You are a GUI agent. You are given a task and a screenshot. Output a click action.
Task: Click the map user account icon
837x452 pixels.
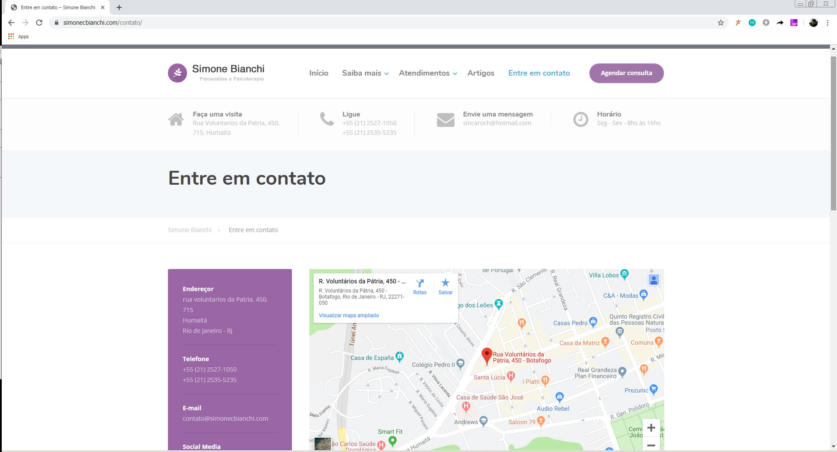pyautogui.click(x=653, y=280)
